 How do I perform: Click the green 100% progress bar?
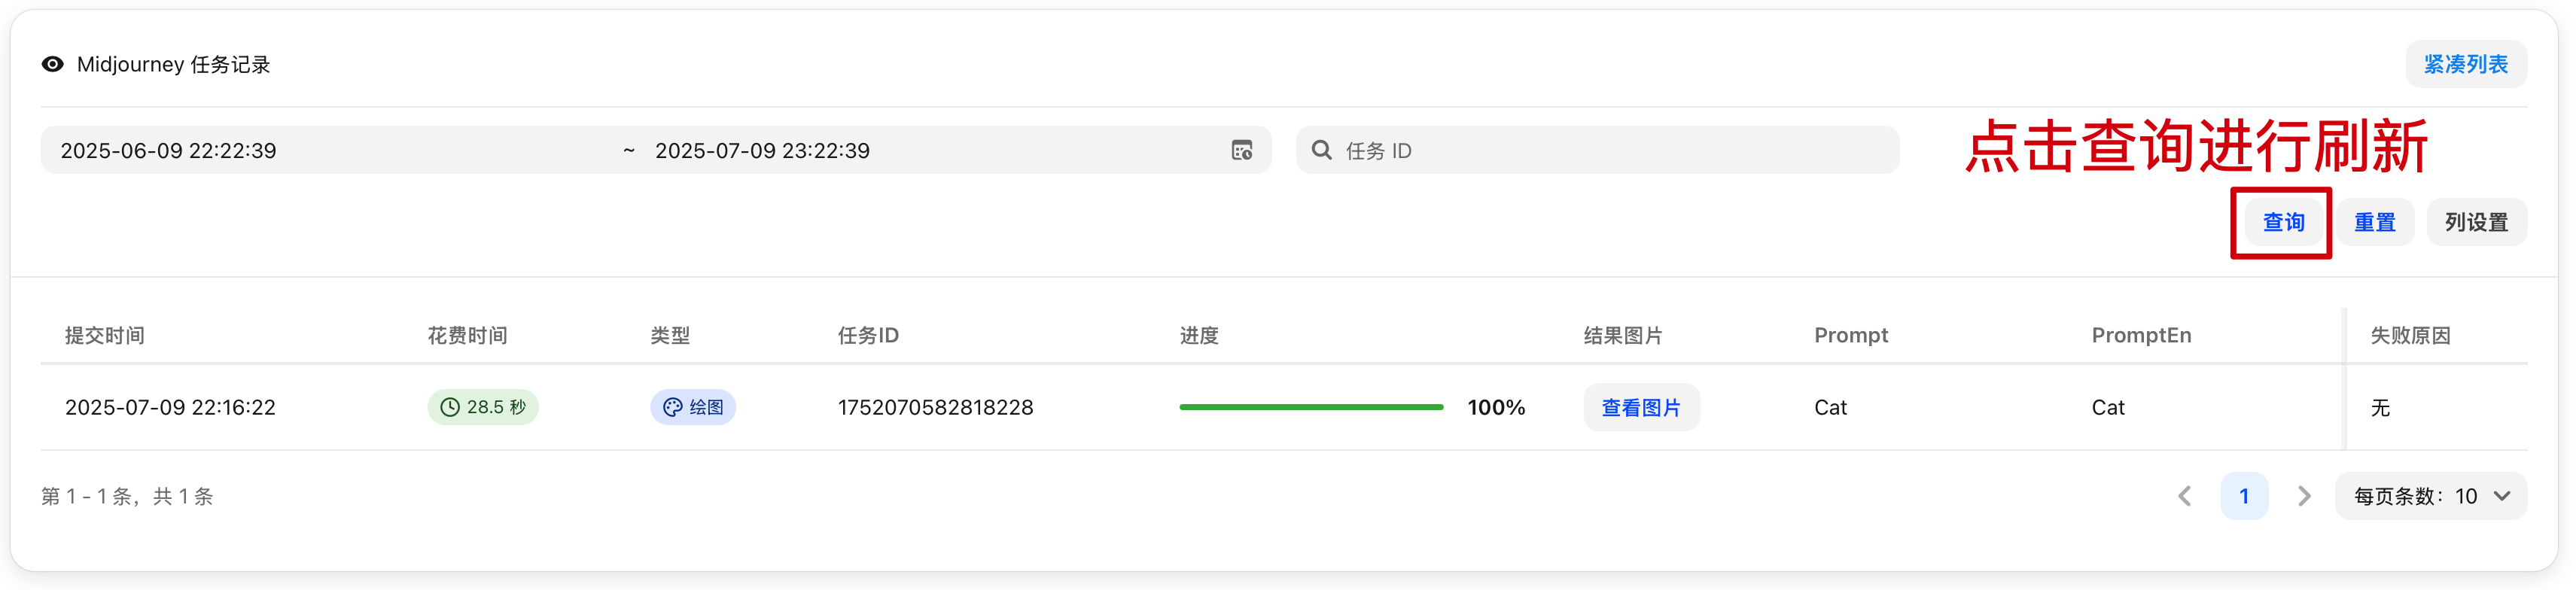[1310, 407]
